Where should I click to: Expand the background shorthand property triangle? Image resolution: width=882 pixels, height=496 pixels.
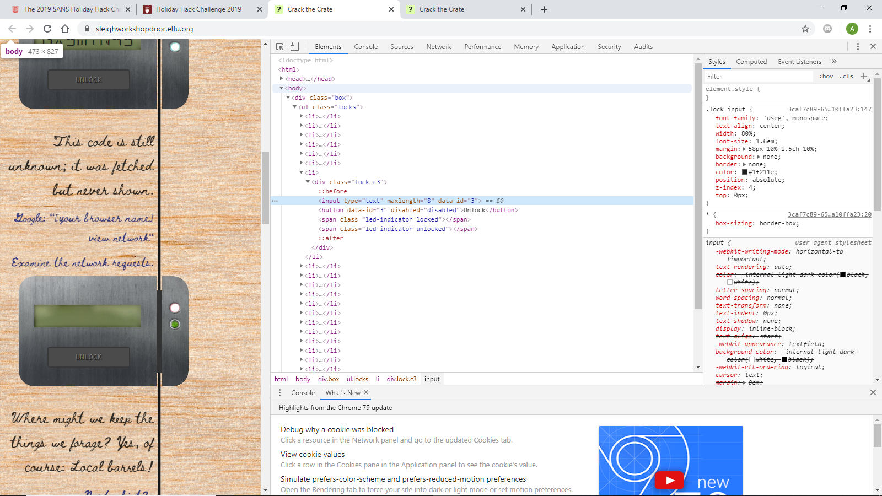pos(759,157)
